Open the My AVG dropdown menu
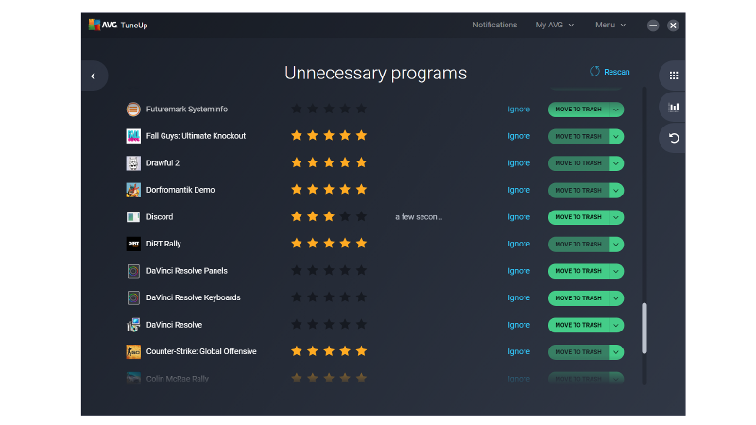 555,25
